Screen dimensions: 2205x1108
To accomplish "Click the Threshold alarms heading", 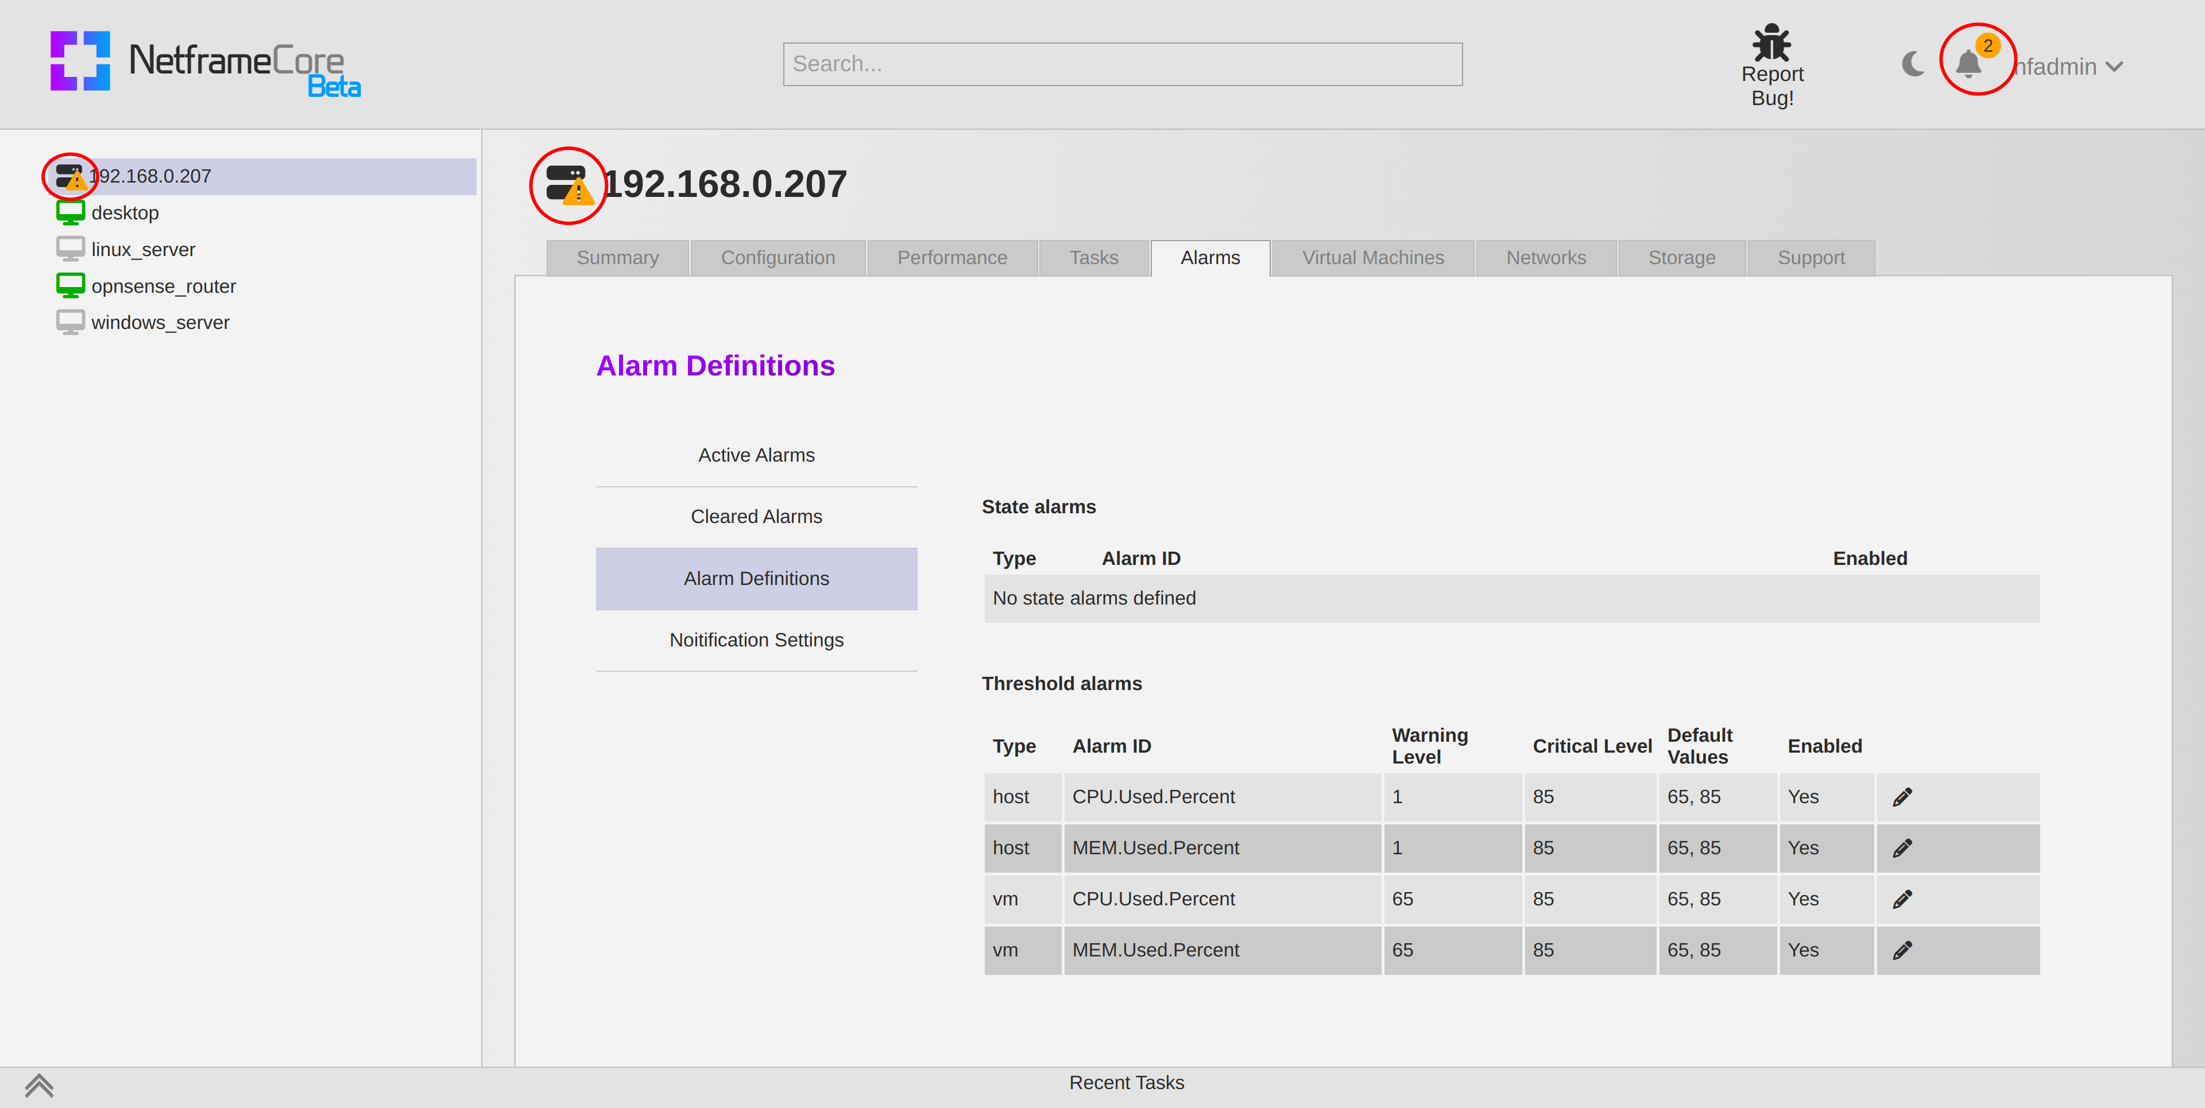I will point(1061,684).
